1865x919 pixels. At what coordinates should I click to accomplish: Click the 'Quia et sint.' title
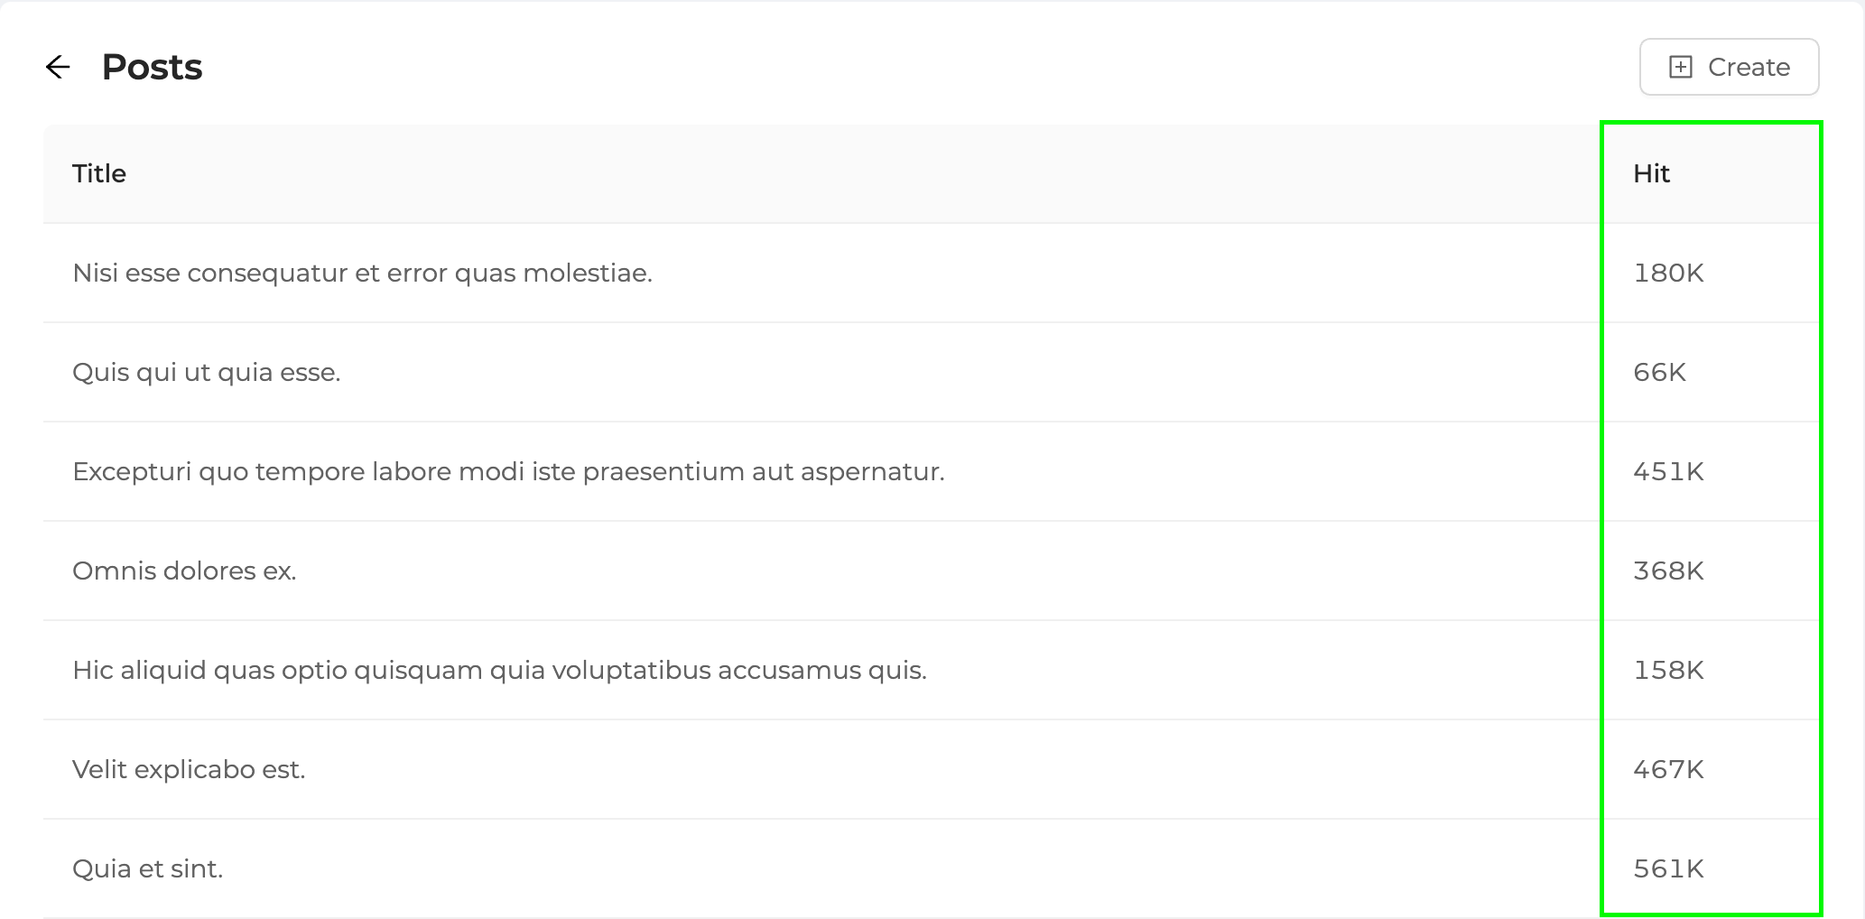coord(147,868)
